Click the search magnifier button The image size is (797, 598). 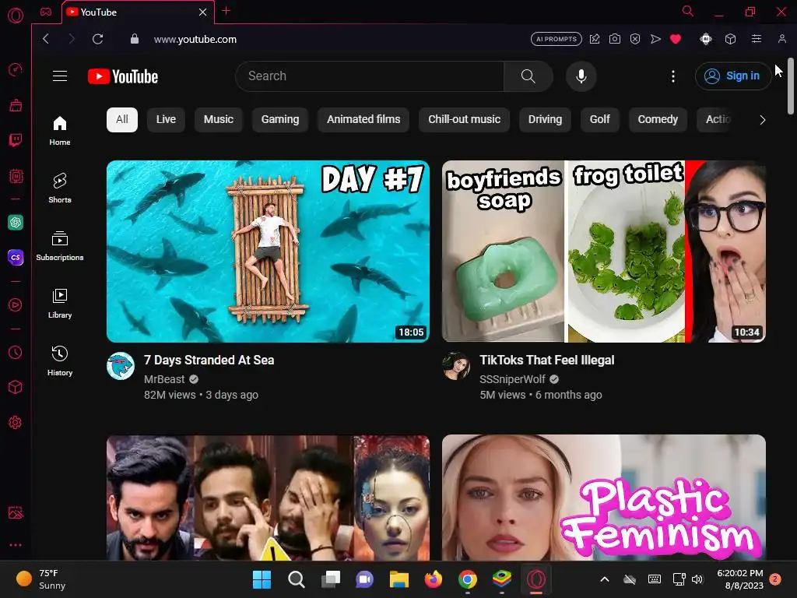[528, 76]
